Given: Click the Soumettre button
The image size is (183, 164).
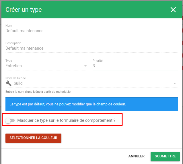Looking at the screenshot, I should pyautogui.click(x=165, y=157).
